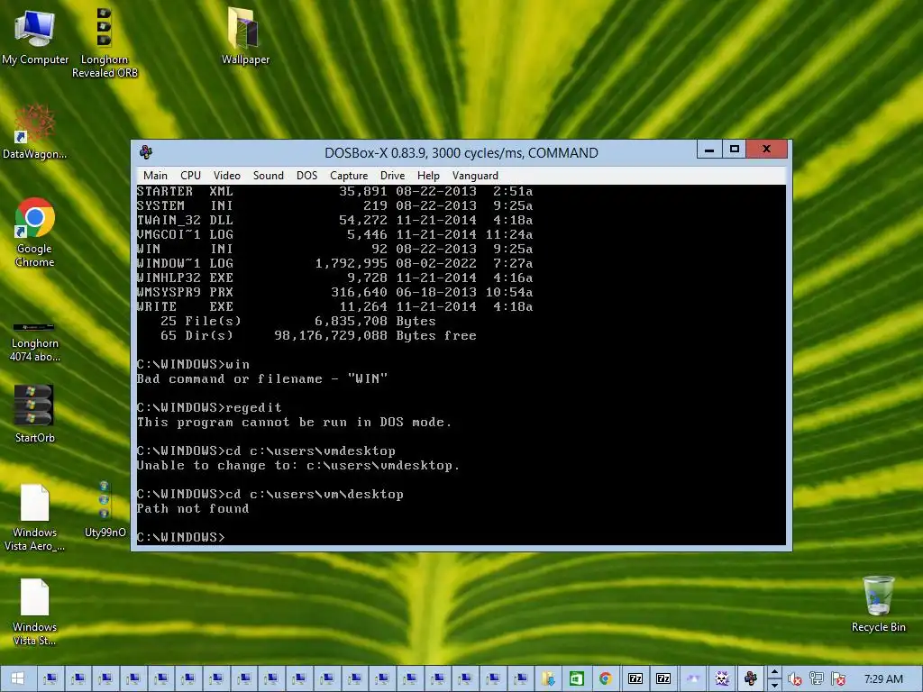Select the Longhorn Revealed ORB desktop icon
Screen dimensions: 923x692
[x=105, y=42]
